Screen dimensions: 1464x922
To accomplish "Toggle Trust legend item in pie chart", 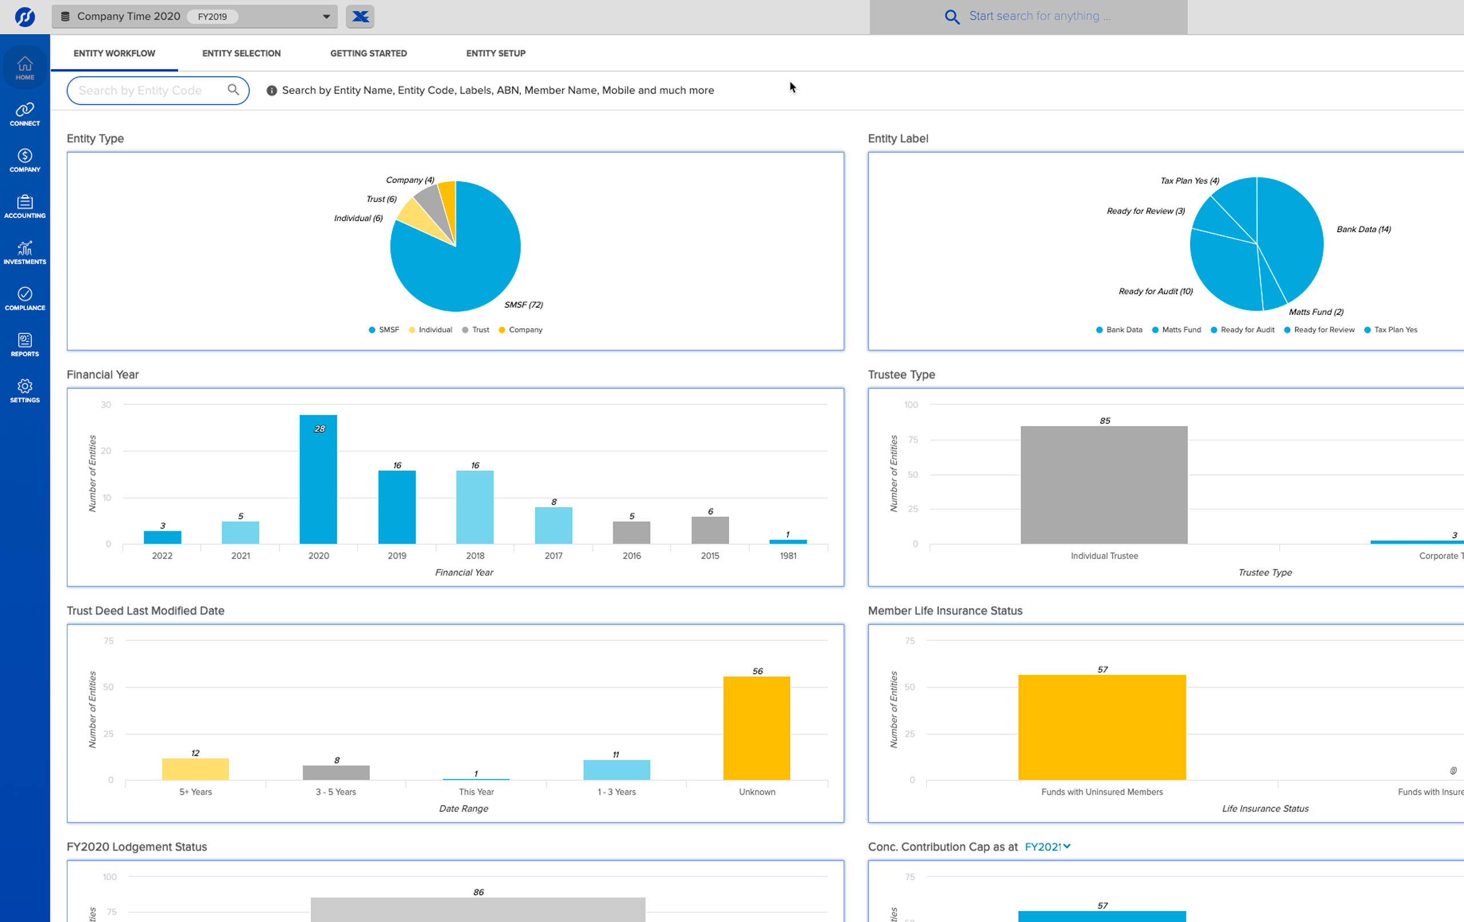I will point(475,329).
